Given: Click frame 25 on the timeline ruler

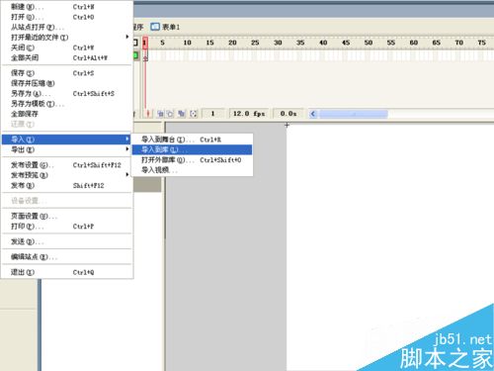Looking at the screenshot, I should tap(255, 43).
